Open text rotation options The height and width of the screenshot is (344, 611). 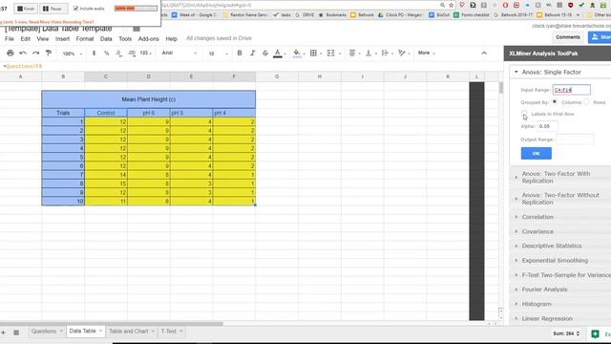click(402, 54)
